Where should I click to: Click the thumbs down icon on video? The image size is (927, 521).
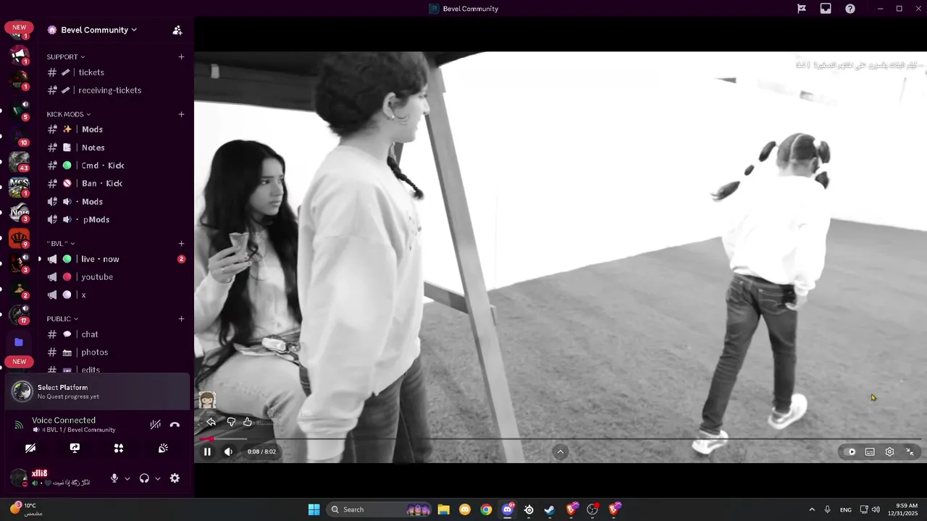point(231,422)
